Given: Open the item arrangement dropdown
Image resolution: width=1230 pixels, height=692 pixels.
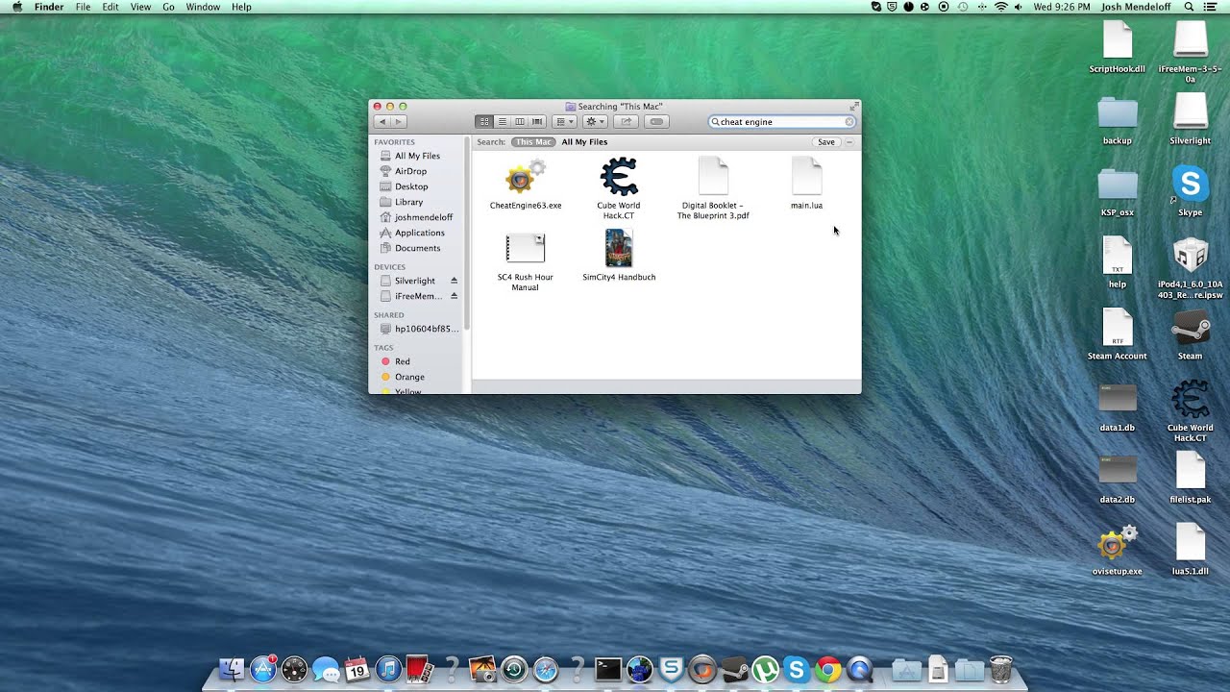Looking at the screenshot, I should [x=564, y=122].
